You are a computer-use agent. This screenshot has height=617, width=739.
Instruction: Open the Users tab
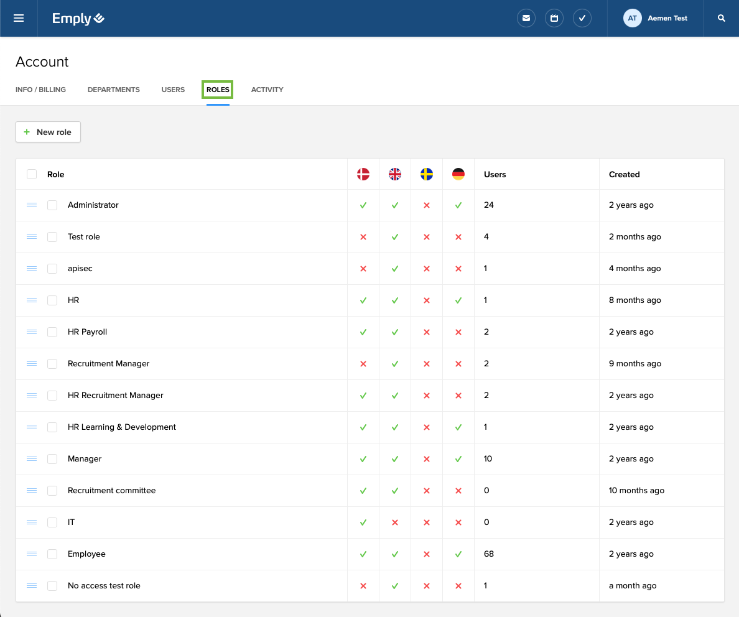(173, 90)
